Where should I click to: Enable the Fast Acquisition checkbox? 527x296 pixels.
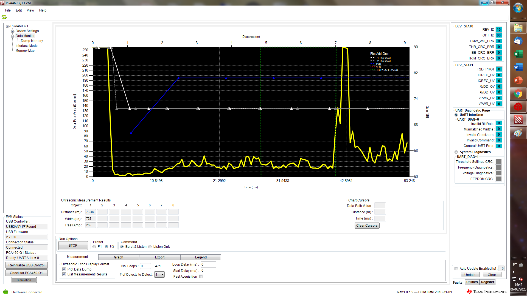[201, 277]
